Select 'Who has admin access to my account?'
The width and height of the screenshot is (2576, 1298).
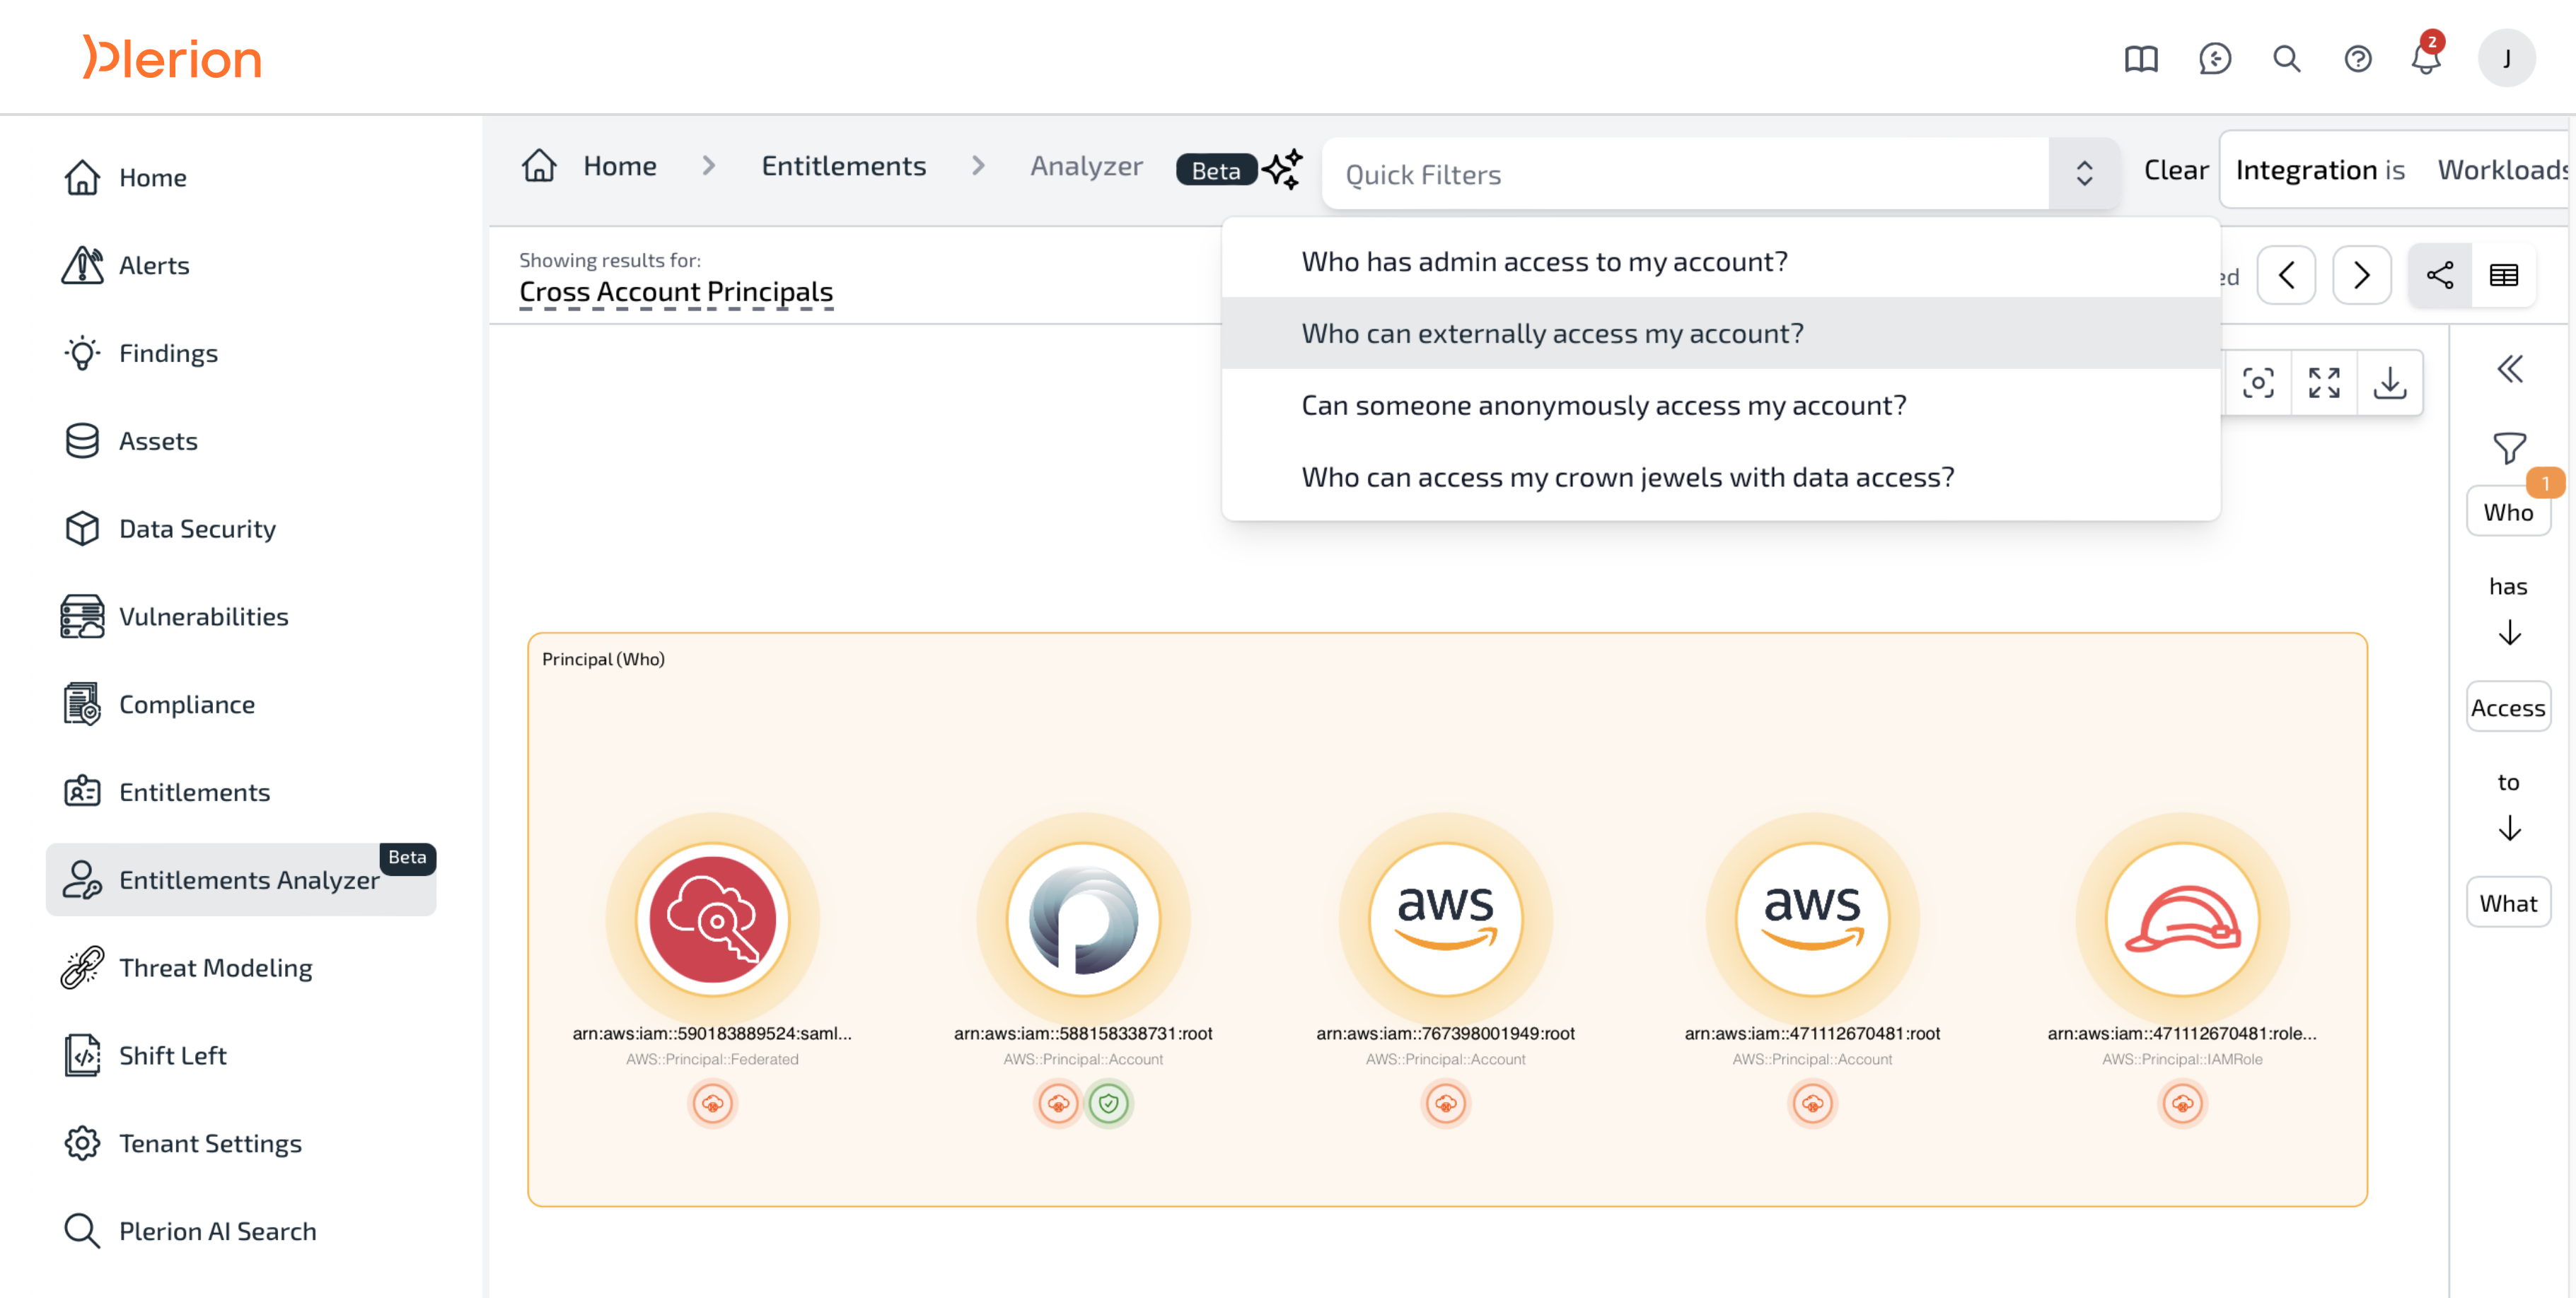point(1544,261)
